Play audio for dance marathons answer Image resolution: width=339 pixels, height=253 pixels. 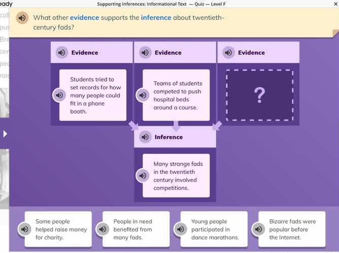pyautogui.click(x=181, y=229)
